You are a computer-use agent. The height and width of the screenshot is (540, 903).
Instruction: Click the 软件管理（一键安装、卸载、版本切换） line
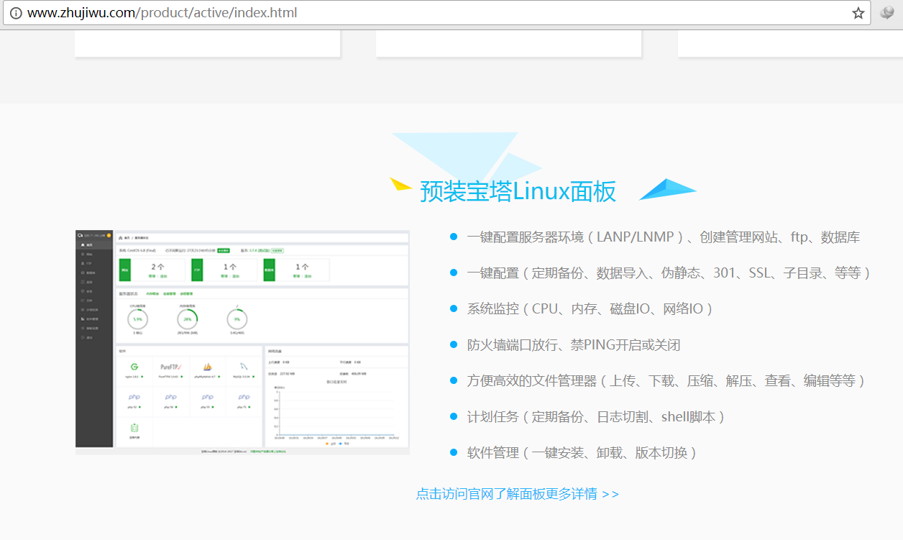click(x=582, y=453)
